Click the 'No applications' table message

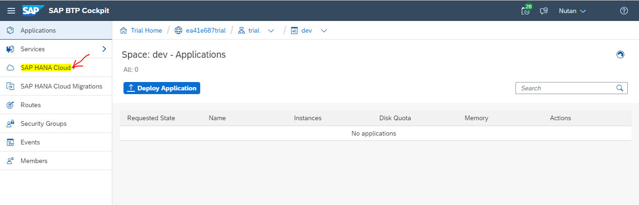pos(374,133)
